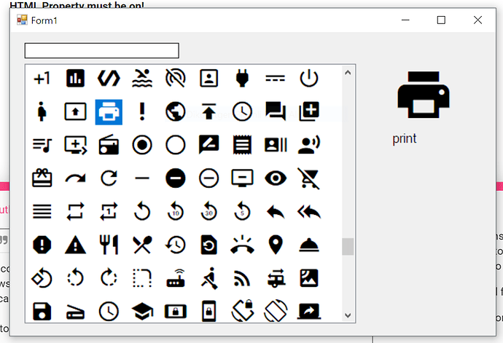
Task: Click the power settings icon
Action: tap(310, 78)
